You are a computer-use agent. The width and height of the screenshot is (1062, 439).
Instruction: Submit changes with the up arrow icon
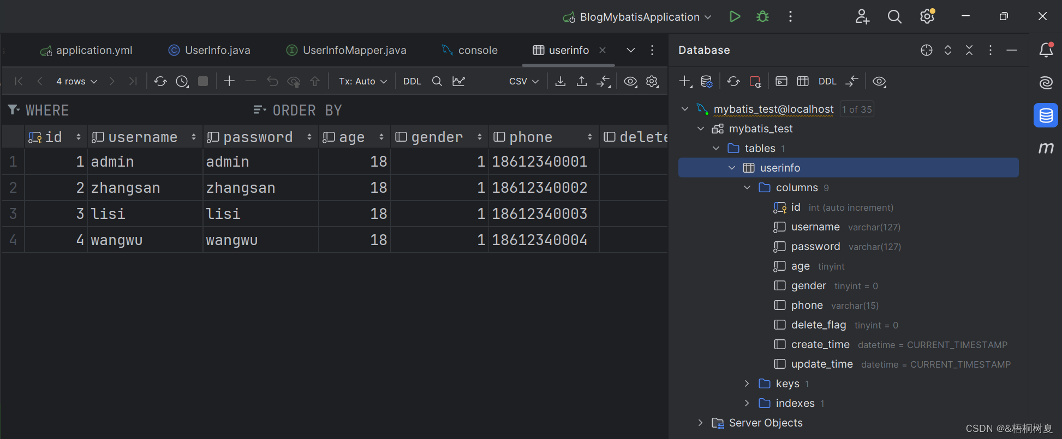[x=315, y=81]
